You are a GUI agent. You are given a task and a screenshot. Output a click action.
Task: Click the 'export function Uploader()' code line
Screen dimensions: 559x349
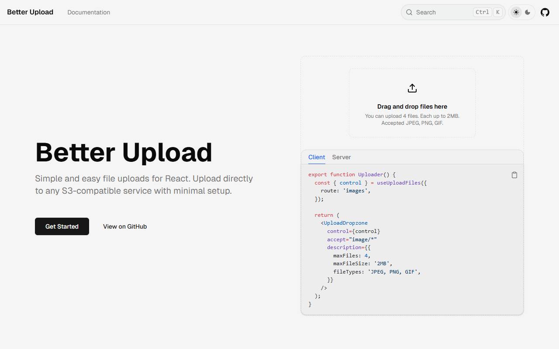352,174
